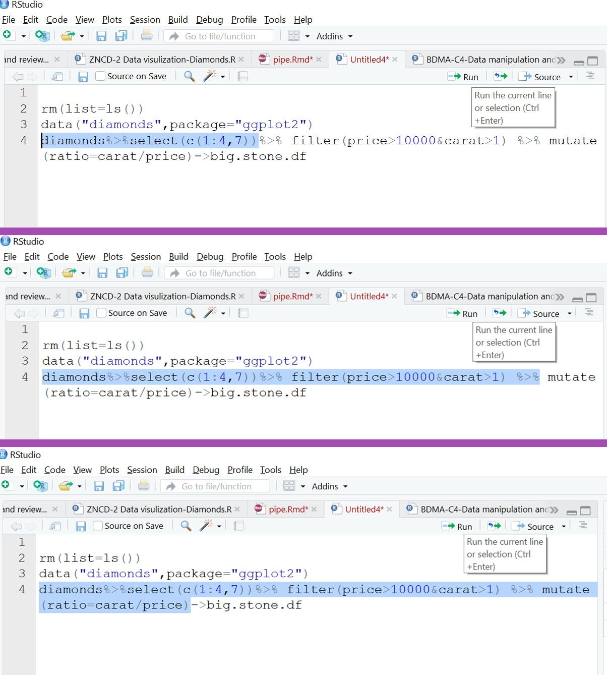Screen dimensions: 607x675
Task: Save the current document
Action: (102, 35)
